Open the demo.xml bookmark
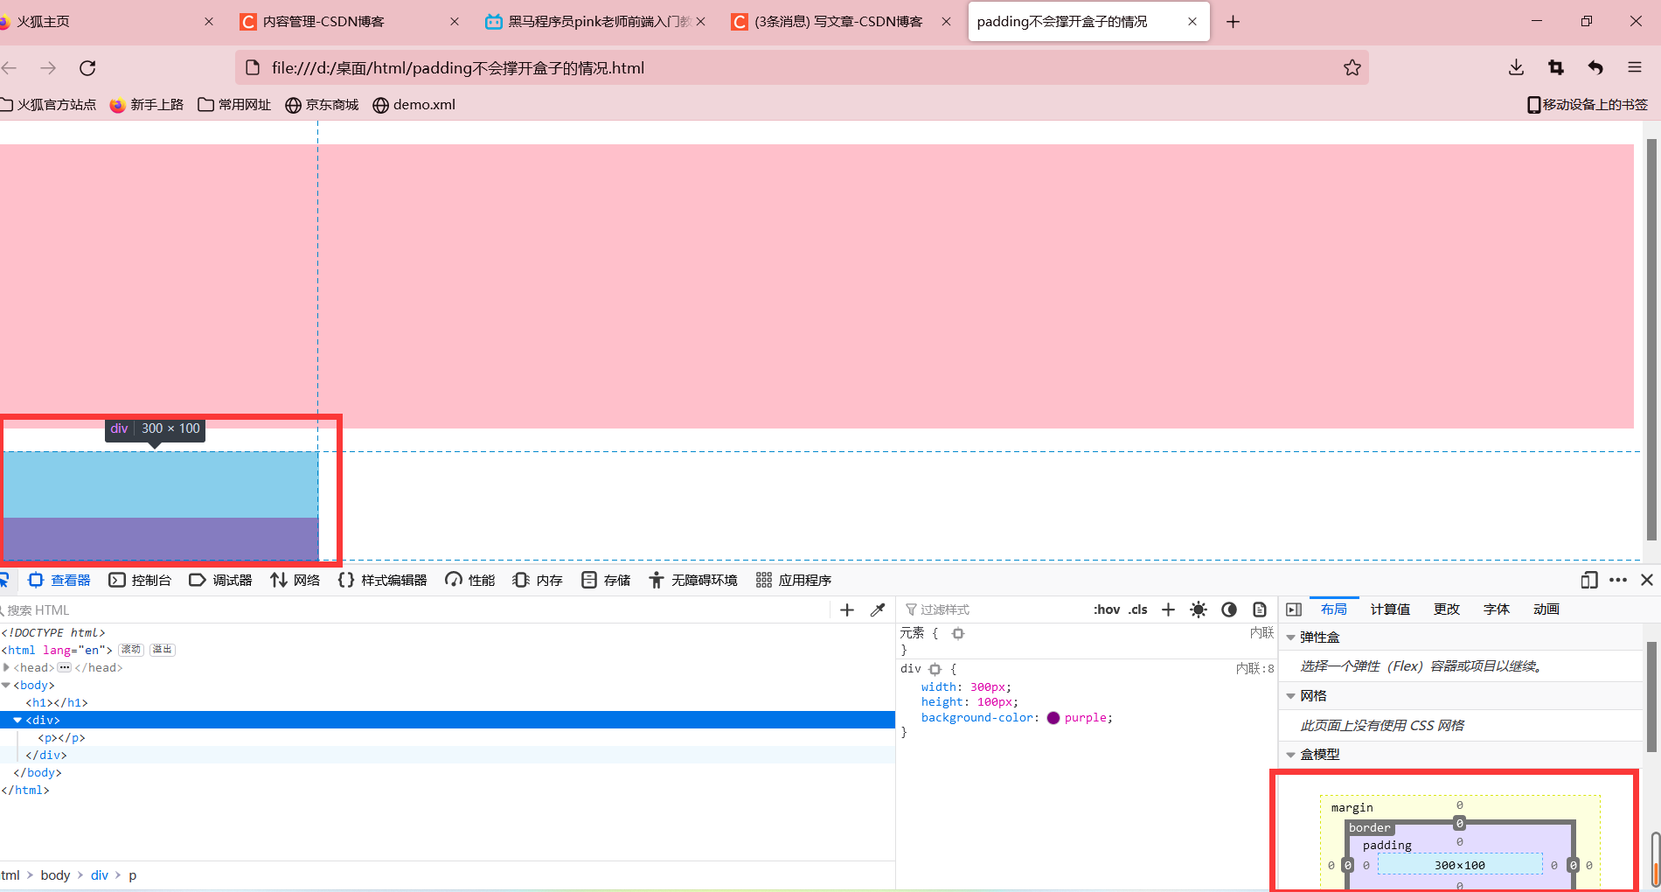 [x=414, y=105]
